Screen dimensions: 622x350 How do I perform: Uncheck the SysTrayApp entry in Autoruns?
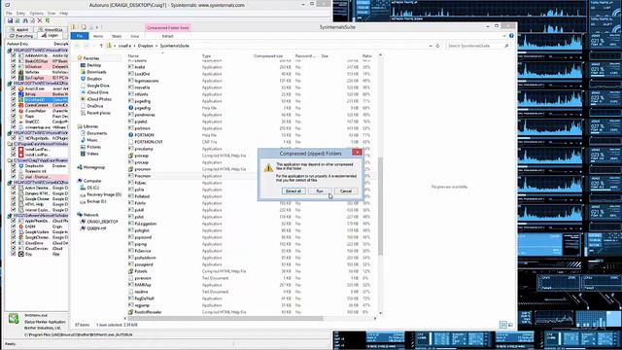pos(14,78)
